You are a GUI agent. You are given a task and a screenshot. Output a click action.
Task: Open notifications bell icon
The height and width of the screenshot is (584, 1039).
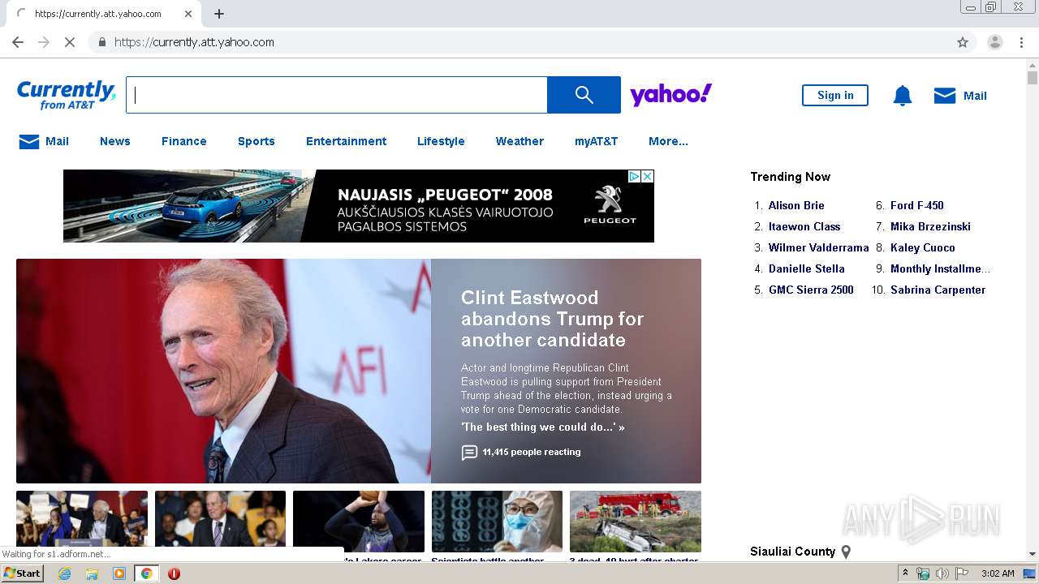903,96
